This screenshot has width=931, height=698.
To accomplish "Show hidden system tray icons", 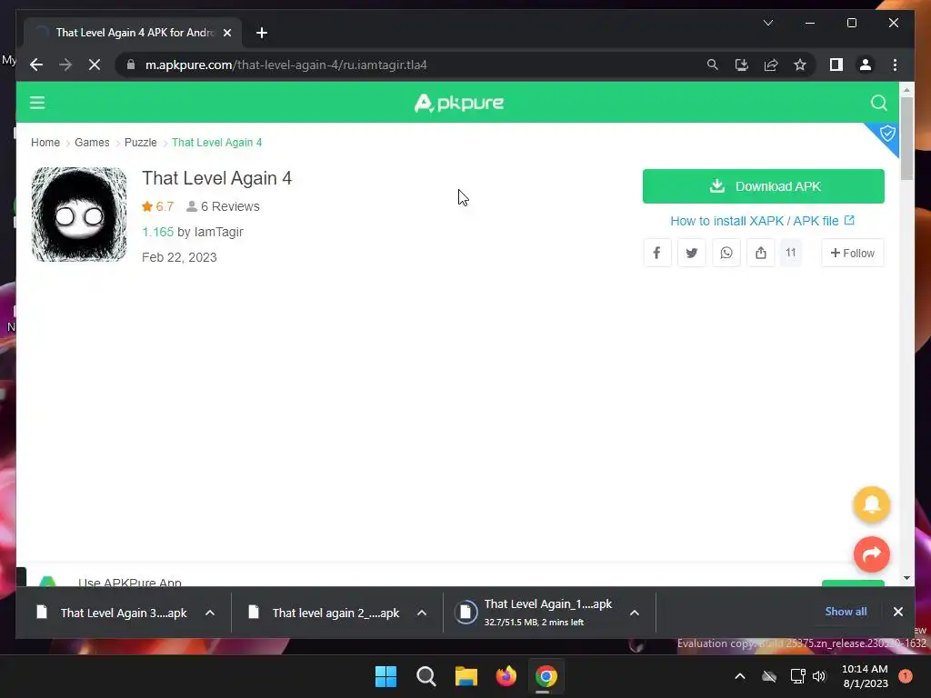I will [740, 676].
